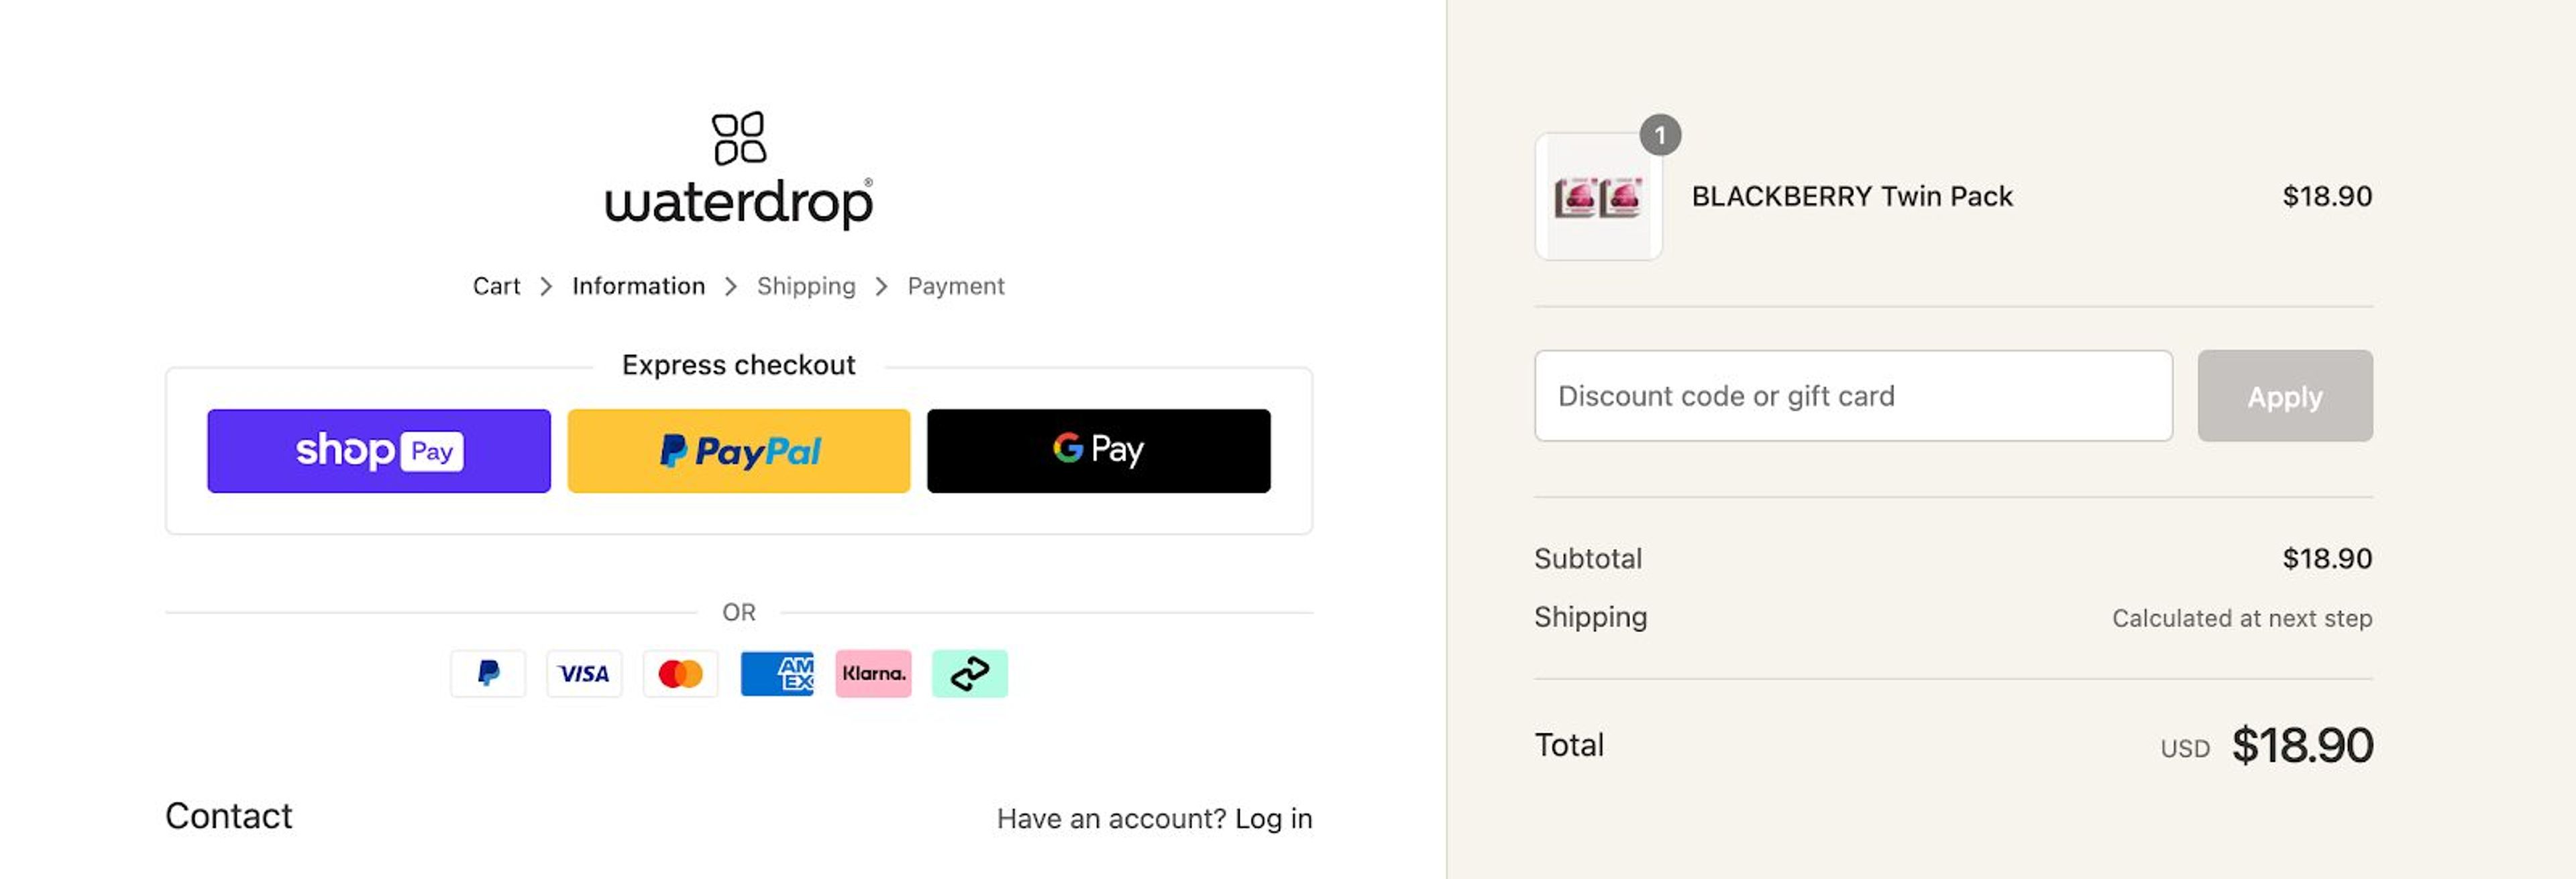Apply the entered discount code
Viewport: 2576px width, 879px height.
click(x=2285, y=396)
